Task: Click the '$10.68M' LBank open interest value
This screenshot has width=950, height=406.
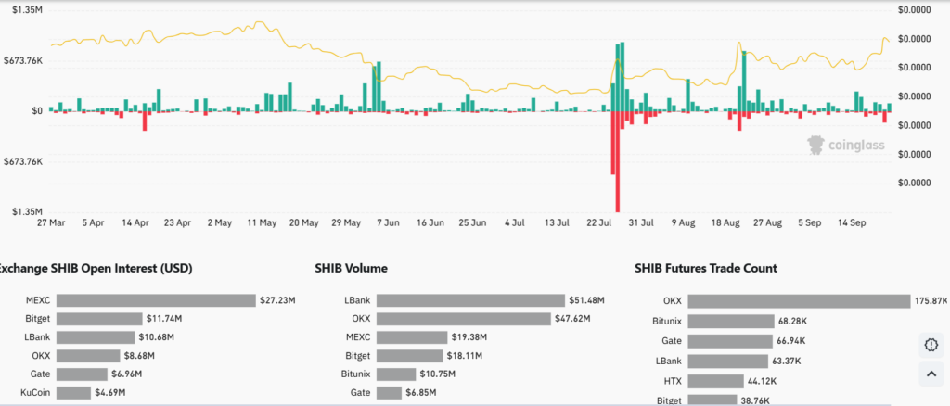Action: [x=156, y=337]
